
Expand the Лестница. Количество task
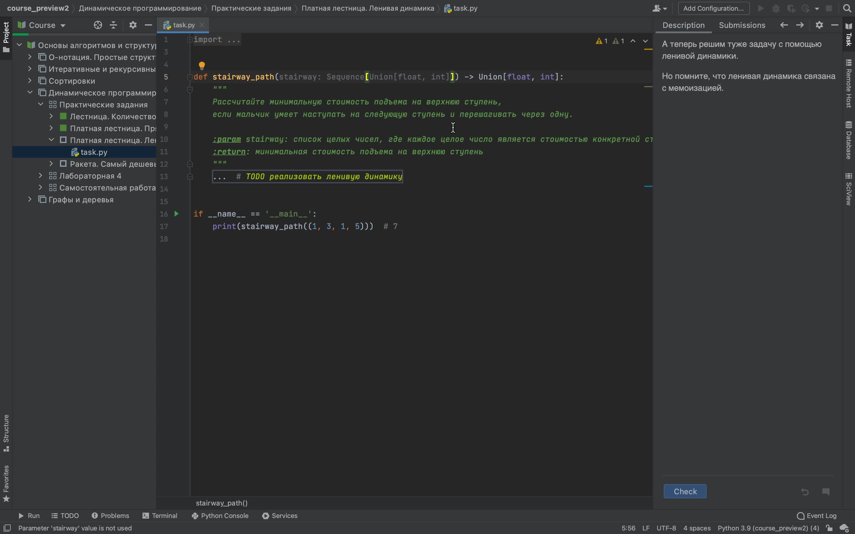pos(51,116)
